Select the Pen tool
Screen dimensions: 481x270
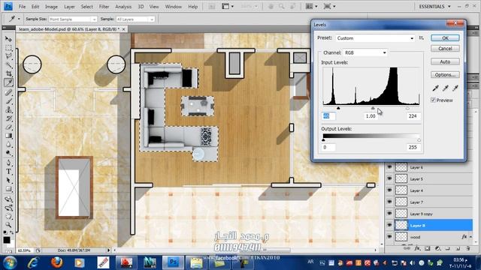point(8,163)
